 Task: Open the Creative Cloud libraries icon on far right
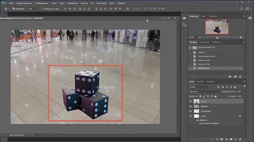[x=250, y=18]
